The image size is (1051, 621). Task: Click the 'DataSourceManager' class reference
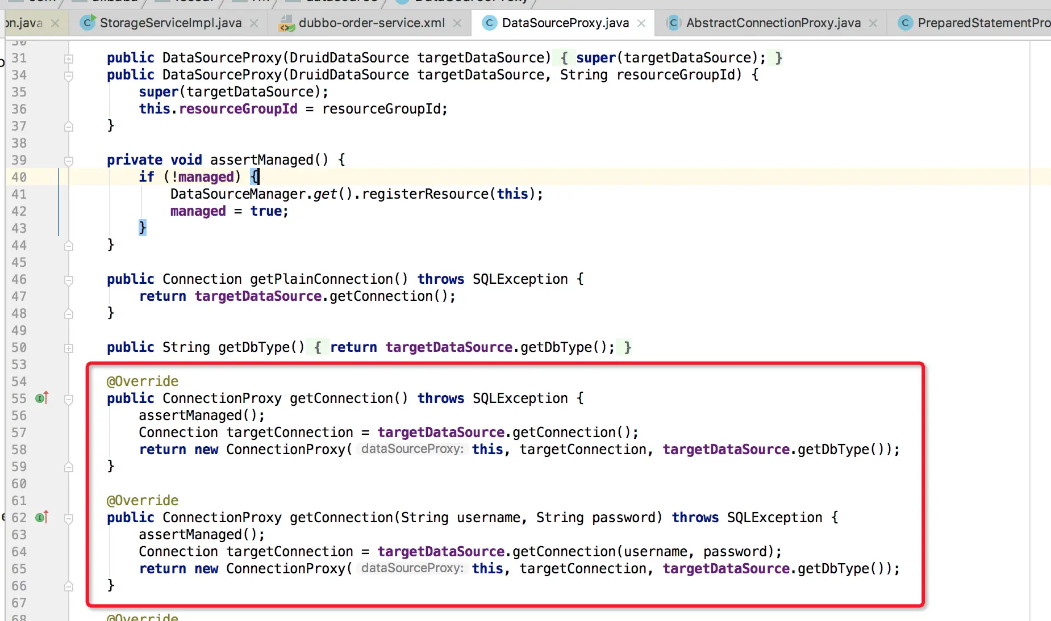tap(238, 194)
